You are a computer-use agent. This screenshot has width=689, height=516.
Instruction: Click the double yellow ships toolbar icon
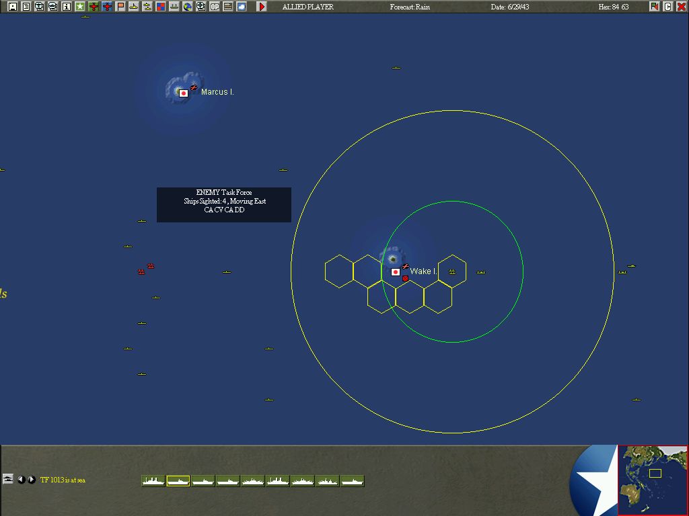pyautogui.click(x=147, y=7)
